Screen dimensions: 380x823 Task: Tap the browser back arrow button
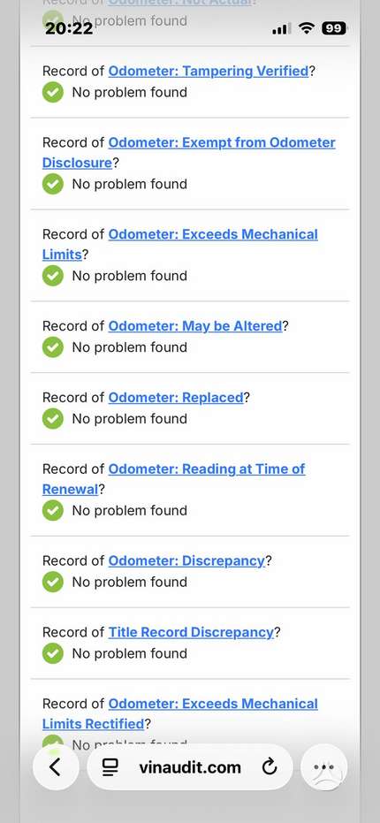(56, 766)
